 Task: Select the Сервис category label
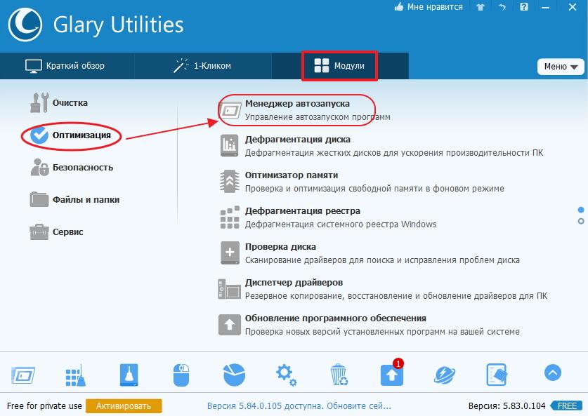68,232
